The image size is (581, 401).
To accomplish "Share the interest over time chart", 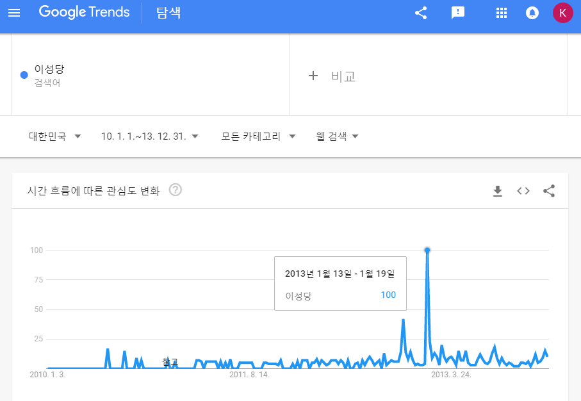I will click(x=549, y=191).
